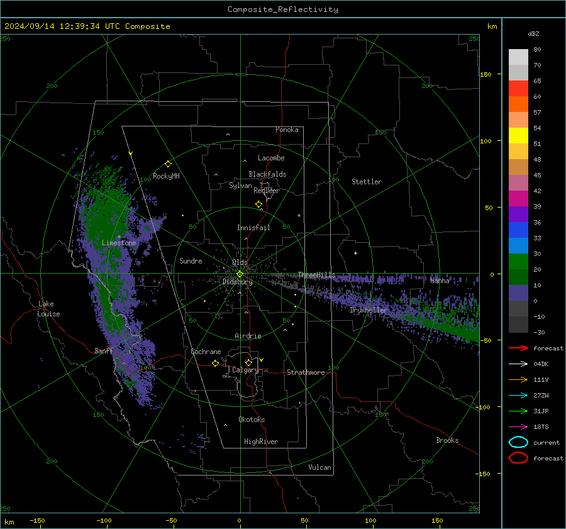Click the yellow diamond marker below Cochrane
Image resolution: width=566 pixels, height=529 pixels.
[x=215, y=363]
